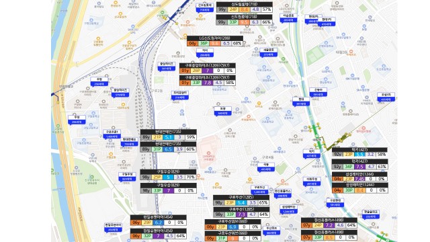Select the 구로두산위브(660) card with 23P
Viewport: 430px width, 242px height.
[233, 225]
